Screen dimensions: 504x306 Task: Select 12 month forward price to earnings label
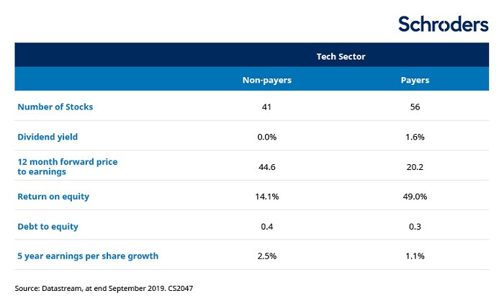click(67, 167)
